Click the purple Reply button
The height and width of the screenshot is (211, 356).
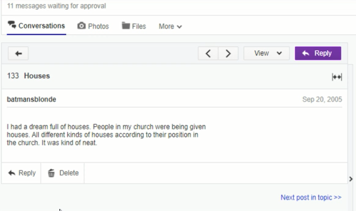point(318,53)
